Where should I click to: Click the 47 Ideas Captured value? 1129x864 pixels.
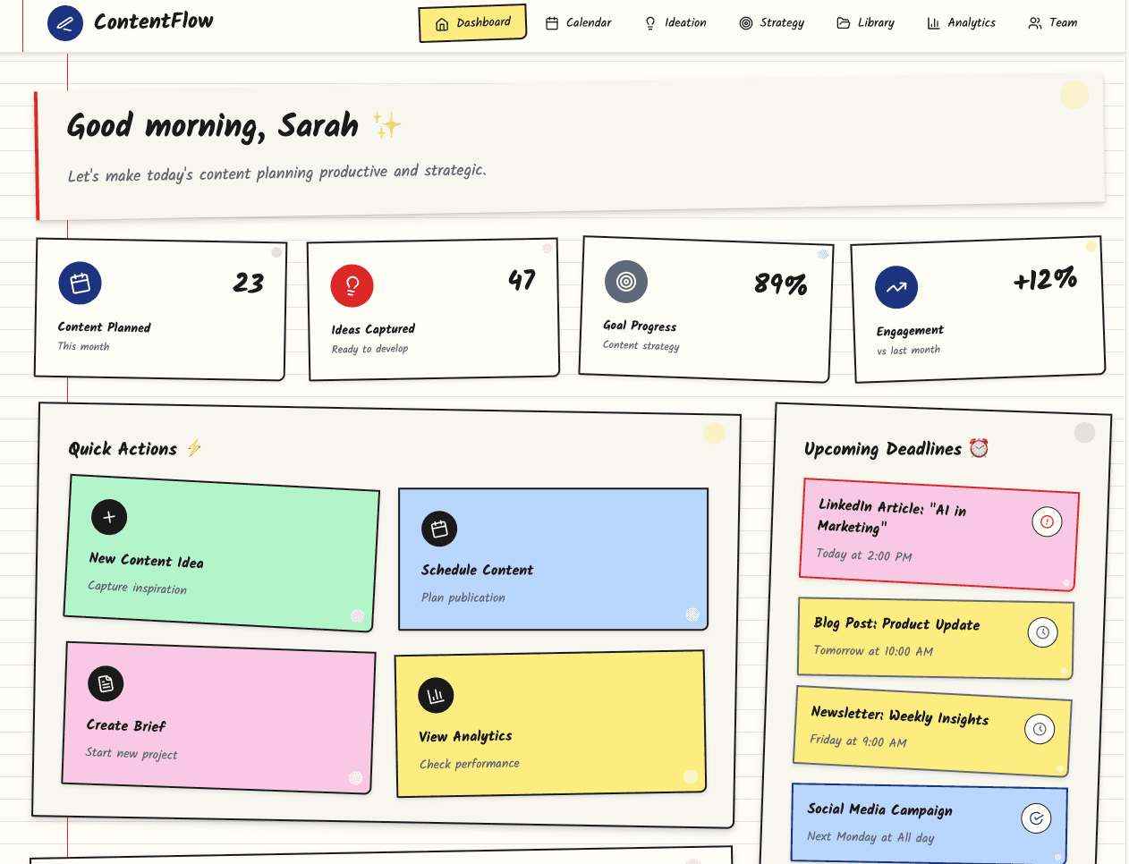point(522,281)
